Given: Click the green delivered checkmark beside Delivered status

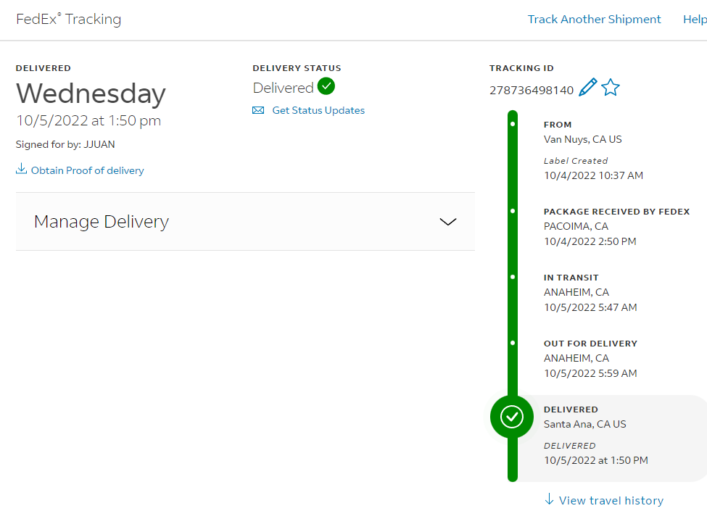Looking at the screenshot, I should pos(326,86).
